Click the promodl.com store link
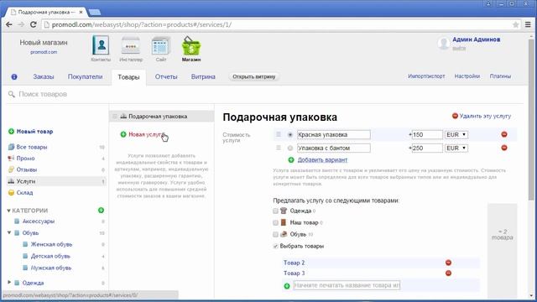Screen dimensions: 537x302 click(x=44, y=52)
